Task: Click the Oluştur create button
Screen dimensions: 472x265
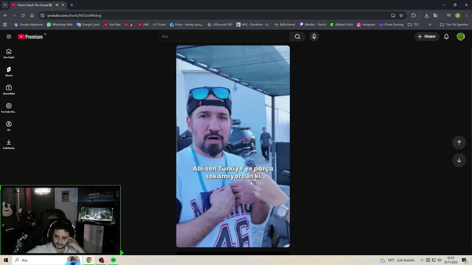Action: (x=427, y=36)
